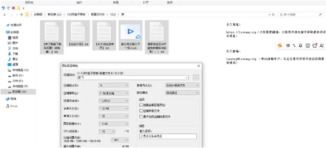
Task: Open the archive format dropdown showing 7z
Action: click(x=114, y=85)
